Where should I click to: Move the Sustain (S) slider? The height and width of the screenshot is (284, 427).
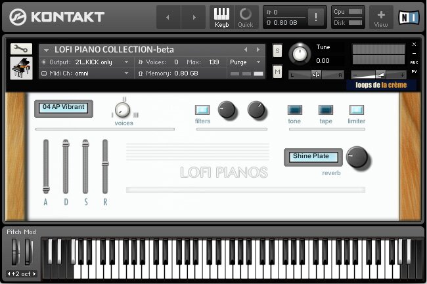(85, 144)
